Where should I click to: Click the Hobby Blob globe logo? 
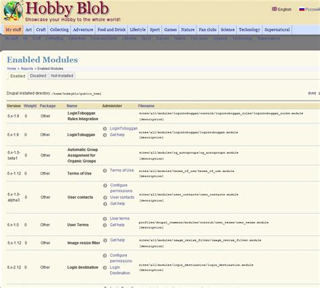13,11
